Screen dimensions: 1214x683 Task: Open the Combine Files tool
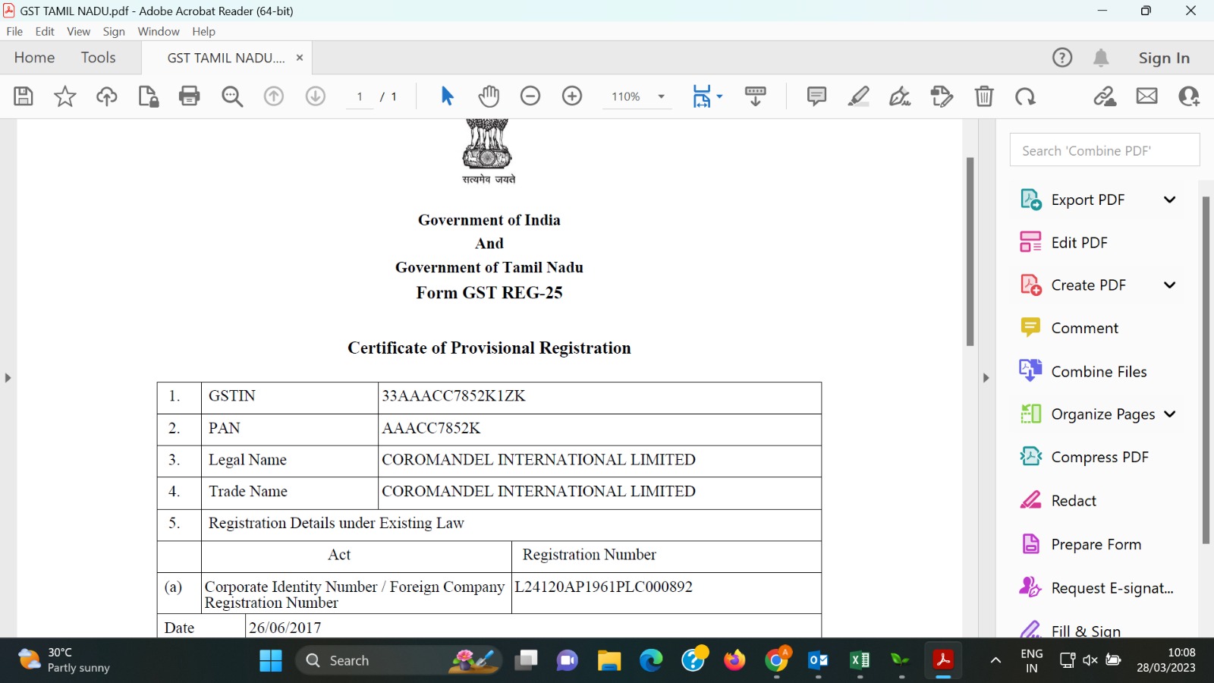tap(1098, 372)
